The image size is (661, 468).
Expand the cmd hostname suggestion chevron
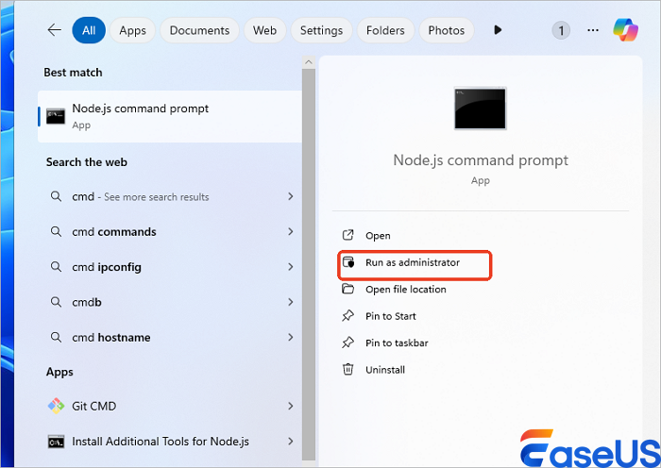click(291, 337)
